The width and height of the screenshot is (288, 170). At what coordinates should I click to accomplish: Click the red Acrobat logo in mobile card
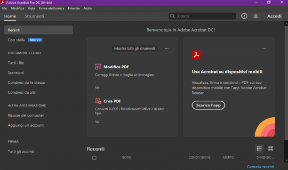pyautogui.click(x=196, y=55)
